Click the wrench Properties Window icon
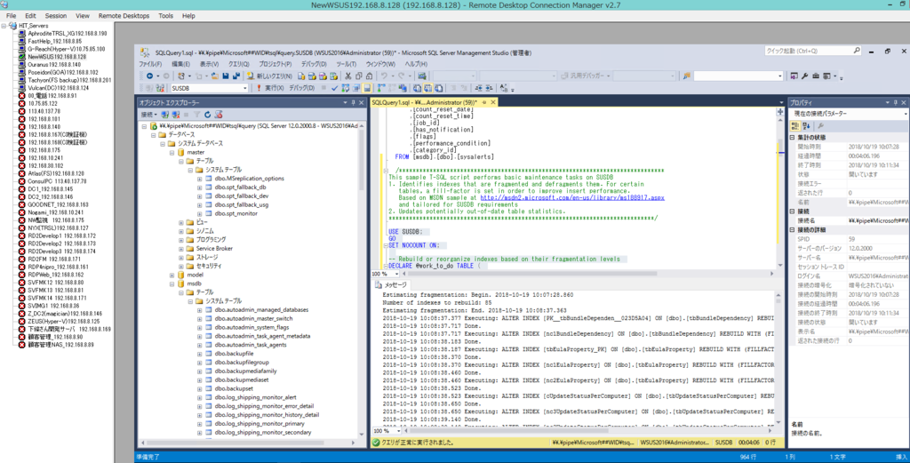Viewport: 910px width, 463px height. click(x=805, y=76)
